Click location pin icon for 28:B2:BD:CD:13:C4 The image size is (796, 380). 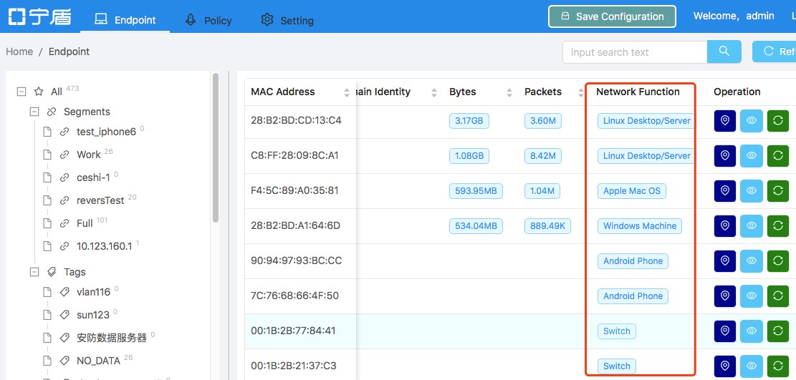coord(725,121)
